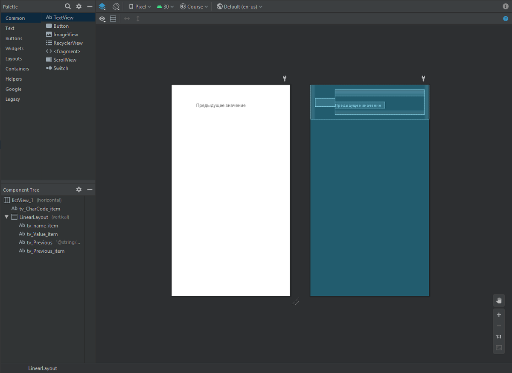Click LinearLayout in the bottom breadcrumb

pyautogui.click(x=43, y=368)
